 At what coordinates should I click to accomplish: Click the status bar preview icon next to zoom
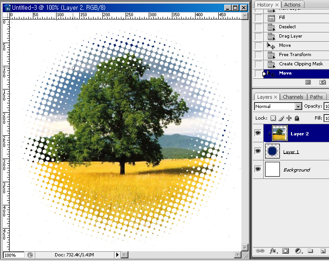coord(30,255)
